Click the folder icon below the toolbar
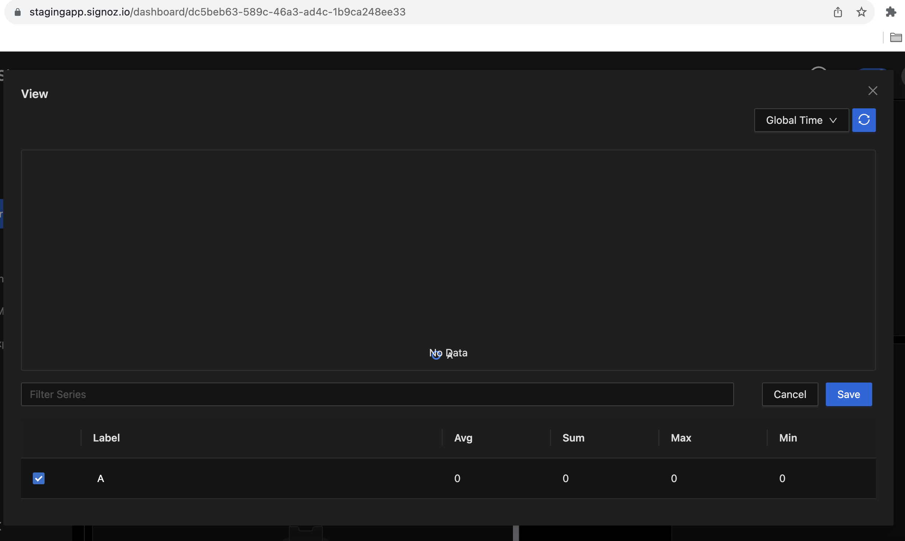Screen dimensions: 905x541 [x=896, y=38]
